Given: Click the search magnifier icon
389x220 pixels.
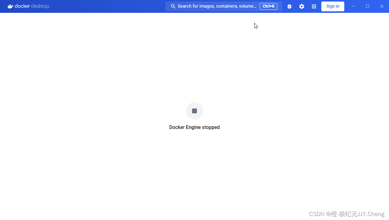Looking at the screenshot, I should coord(173,6).
